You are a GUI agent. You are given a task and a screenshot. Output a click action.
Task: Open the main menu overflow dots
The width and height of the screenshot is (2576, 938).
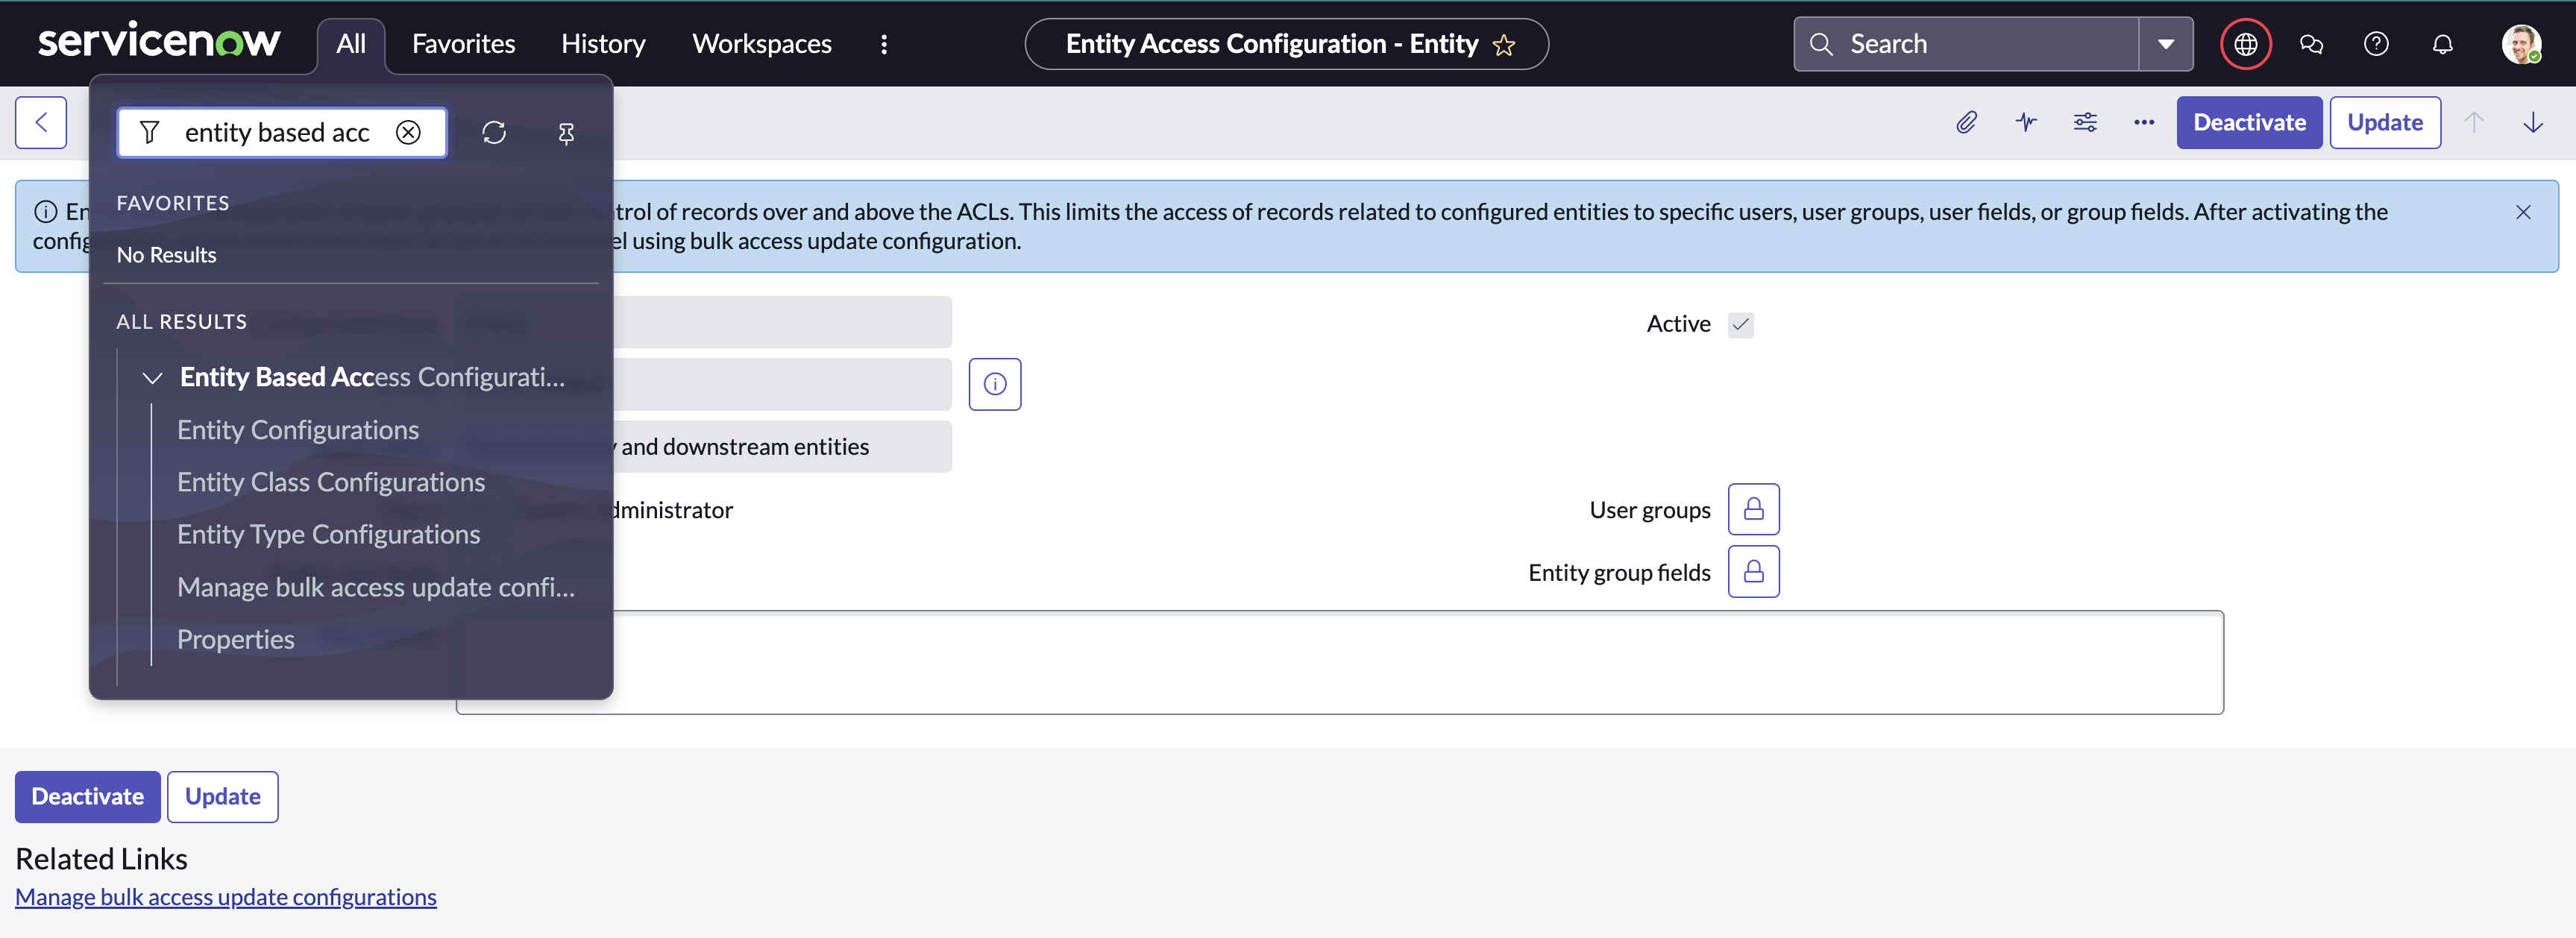[x=884, y=44]
